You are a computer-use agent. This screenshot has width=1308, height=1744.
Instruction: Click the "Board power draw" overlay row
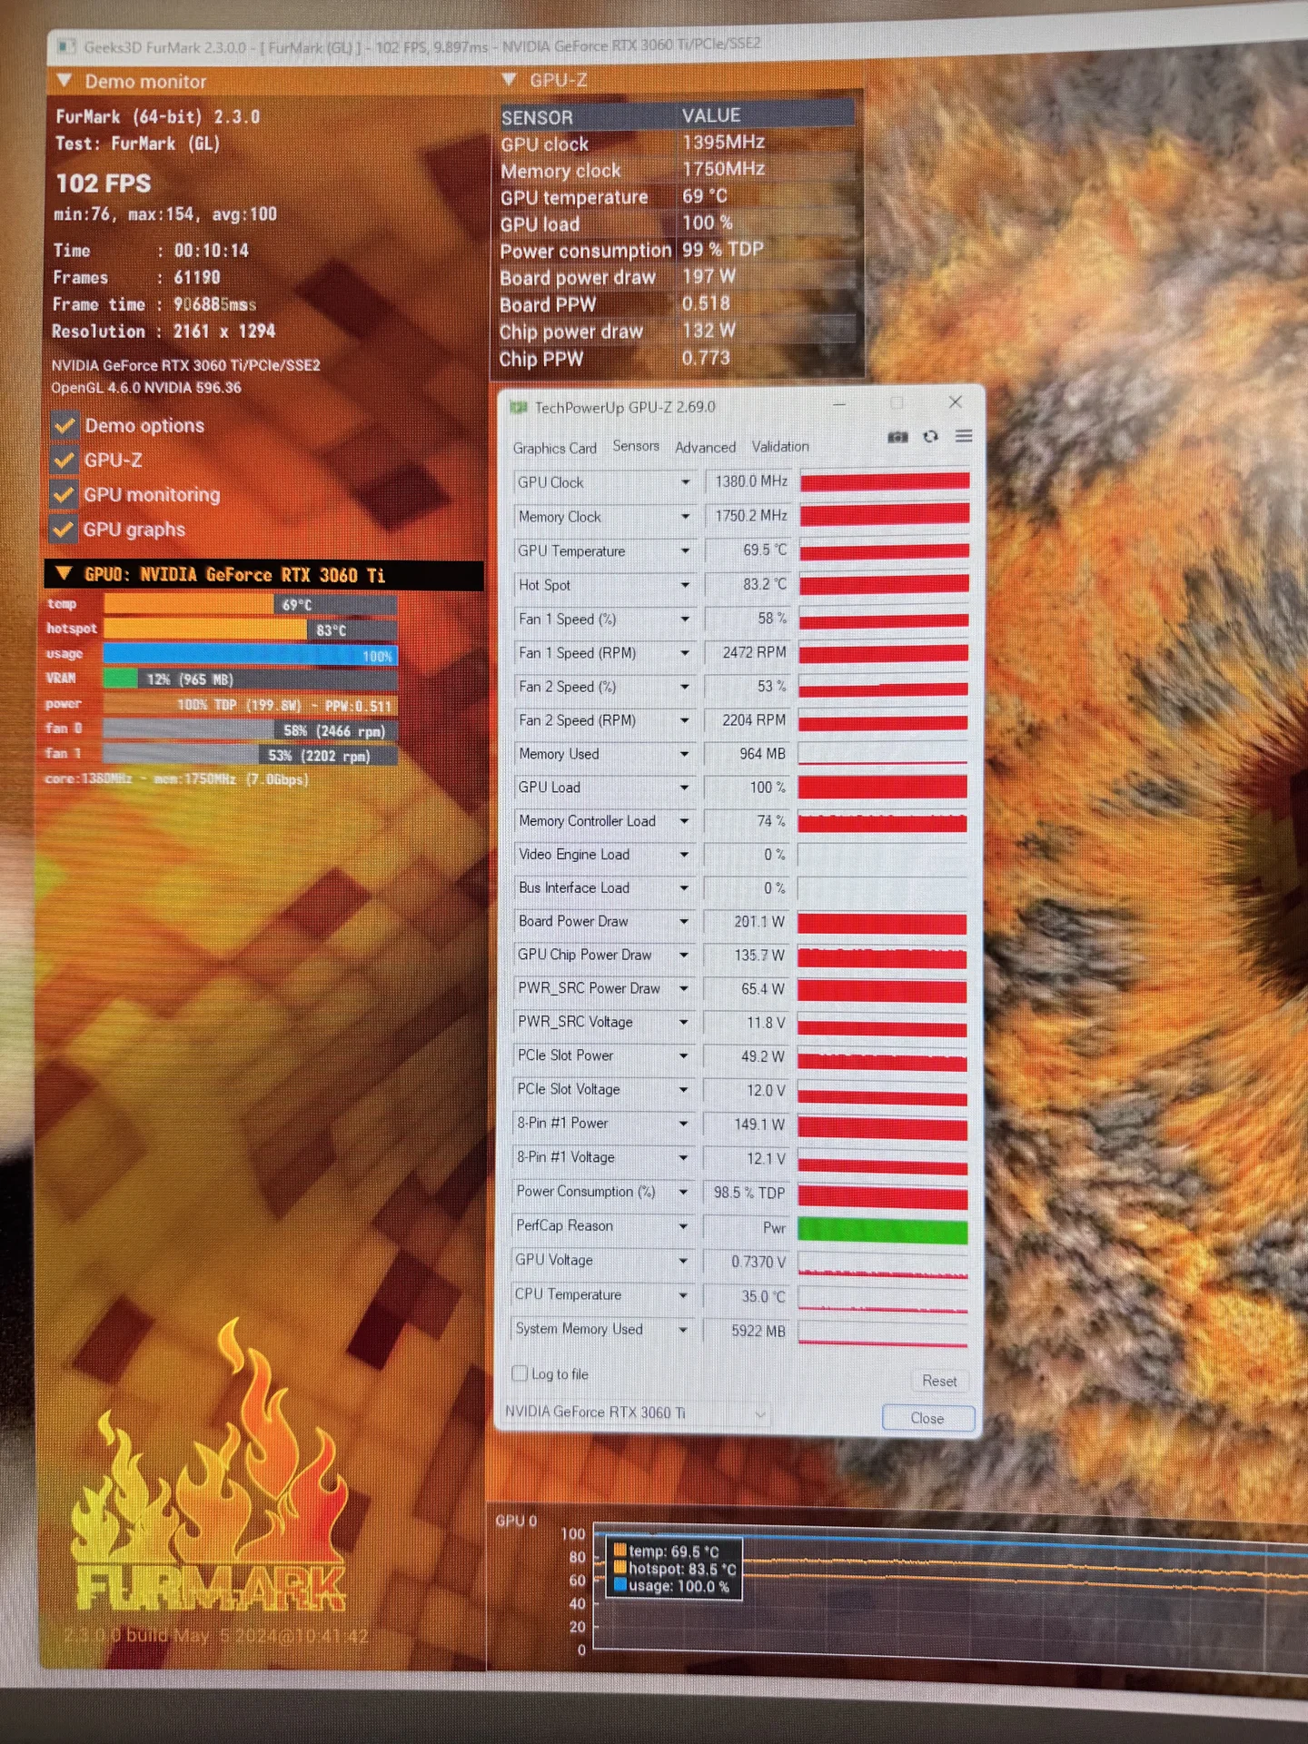pyautogui.click(x=677, y=277)
